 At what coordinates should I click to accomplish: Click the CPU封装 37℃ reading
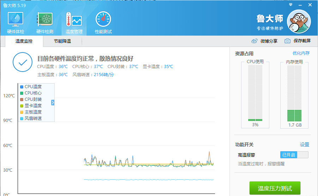(123, 67)
